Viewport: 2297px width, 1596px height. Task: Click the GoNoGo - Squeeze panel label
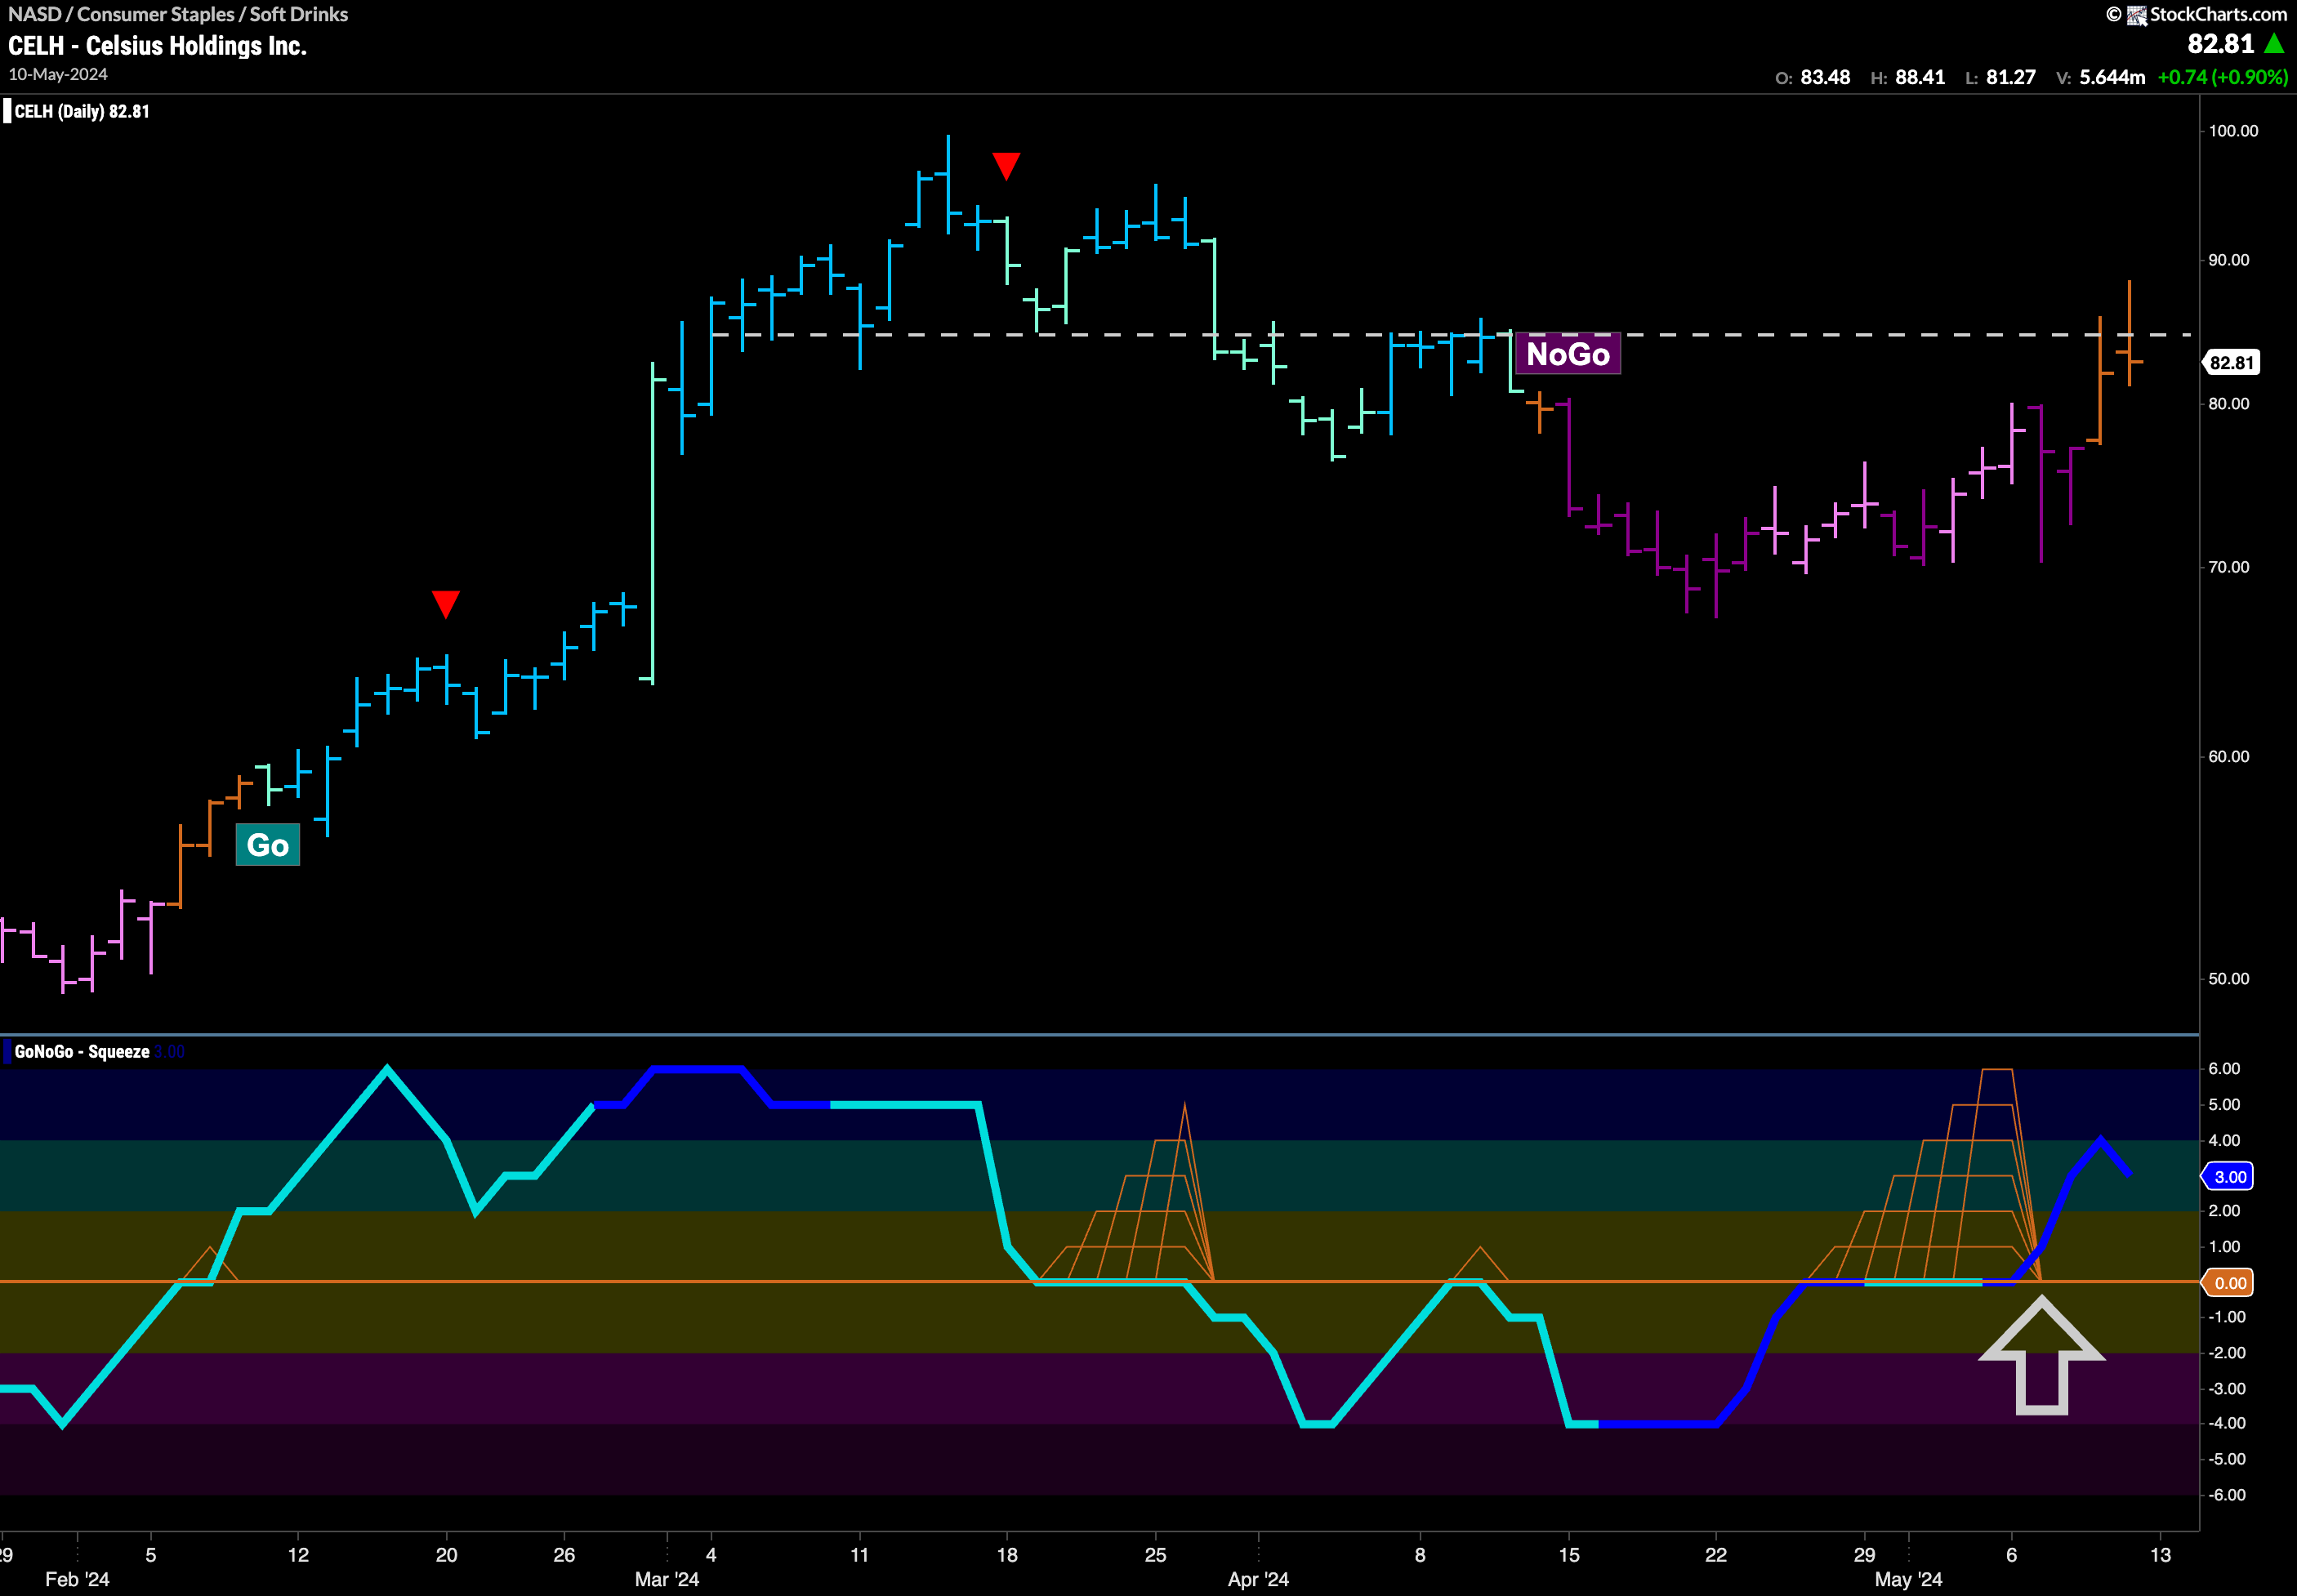(82, 1051)
